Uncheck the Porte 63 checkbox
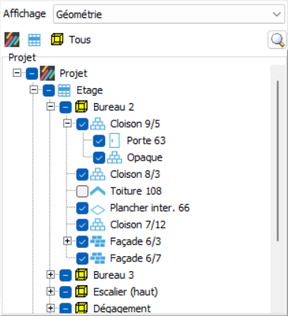The height and width of the screenshot is (316, 288). point(99,140)
